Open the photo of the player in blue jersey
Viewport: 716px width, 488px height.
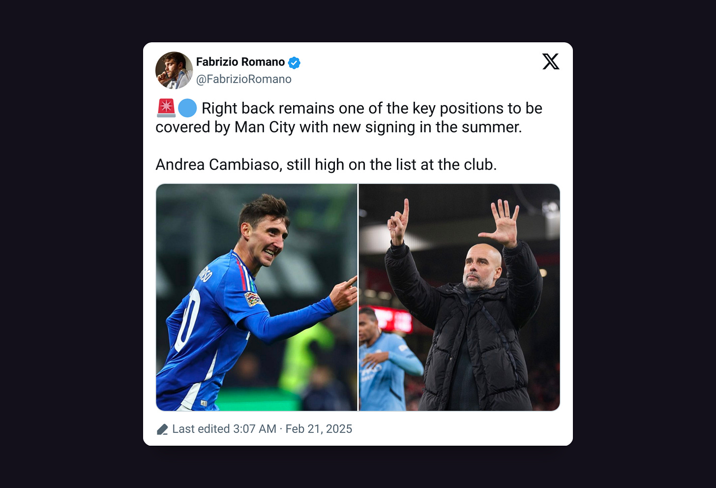pyautogui.click(x=257, y=297)
